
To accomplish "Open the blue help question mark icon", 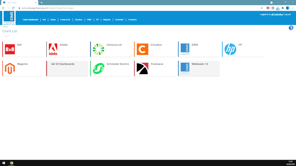I will point(291,28).
